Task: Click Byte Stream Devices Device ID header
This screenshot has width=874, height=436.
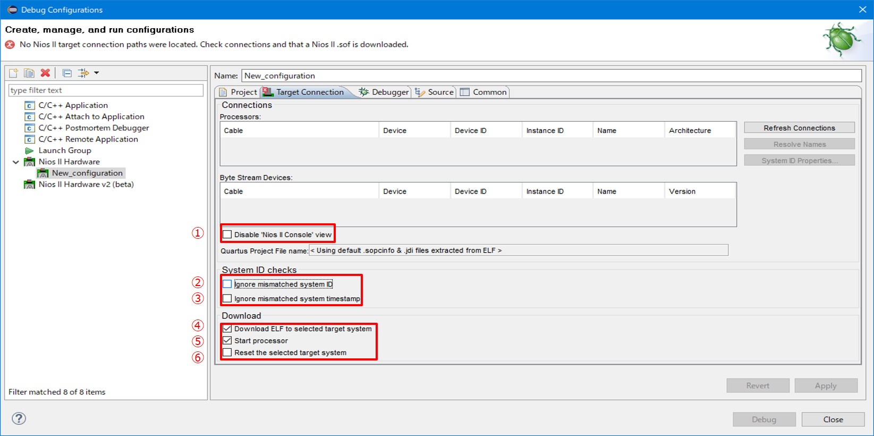Action: click(486, 191)
